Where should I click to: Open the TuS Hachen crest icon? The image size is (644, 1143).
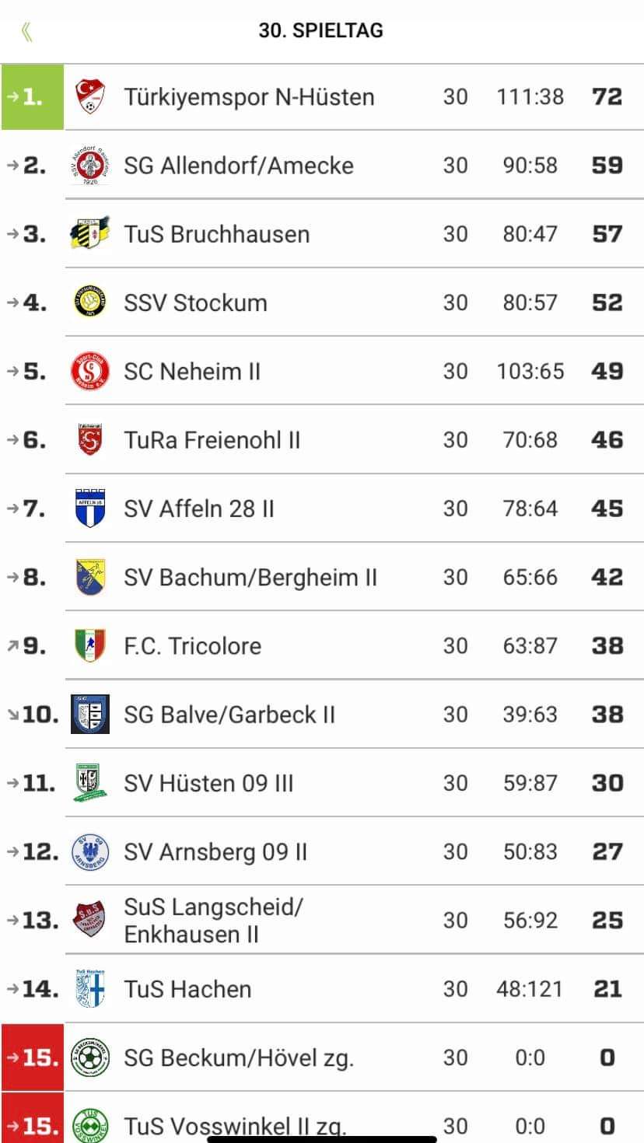89,988
